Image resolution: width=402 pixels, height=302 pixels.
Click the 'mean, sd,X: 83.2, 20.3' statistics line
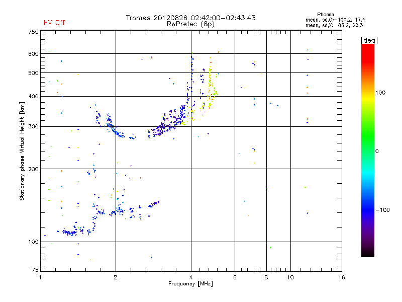tap(334, 25)
